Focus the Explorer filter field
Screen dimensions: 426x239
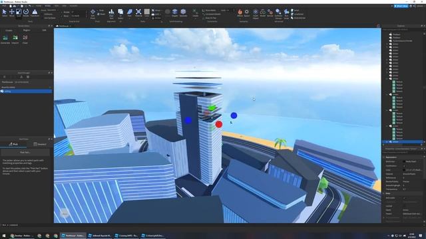(403, 30)
